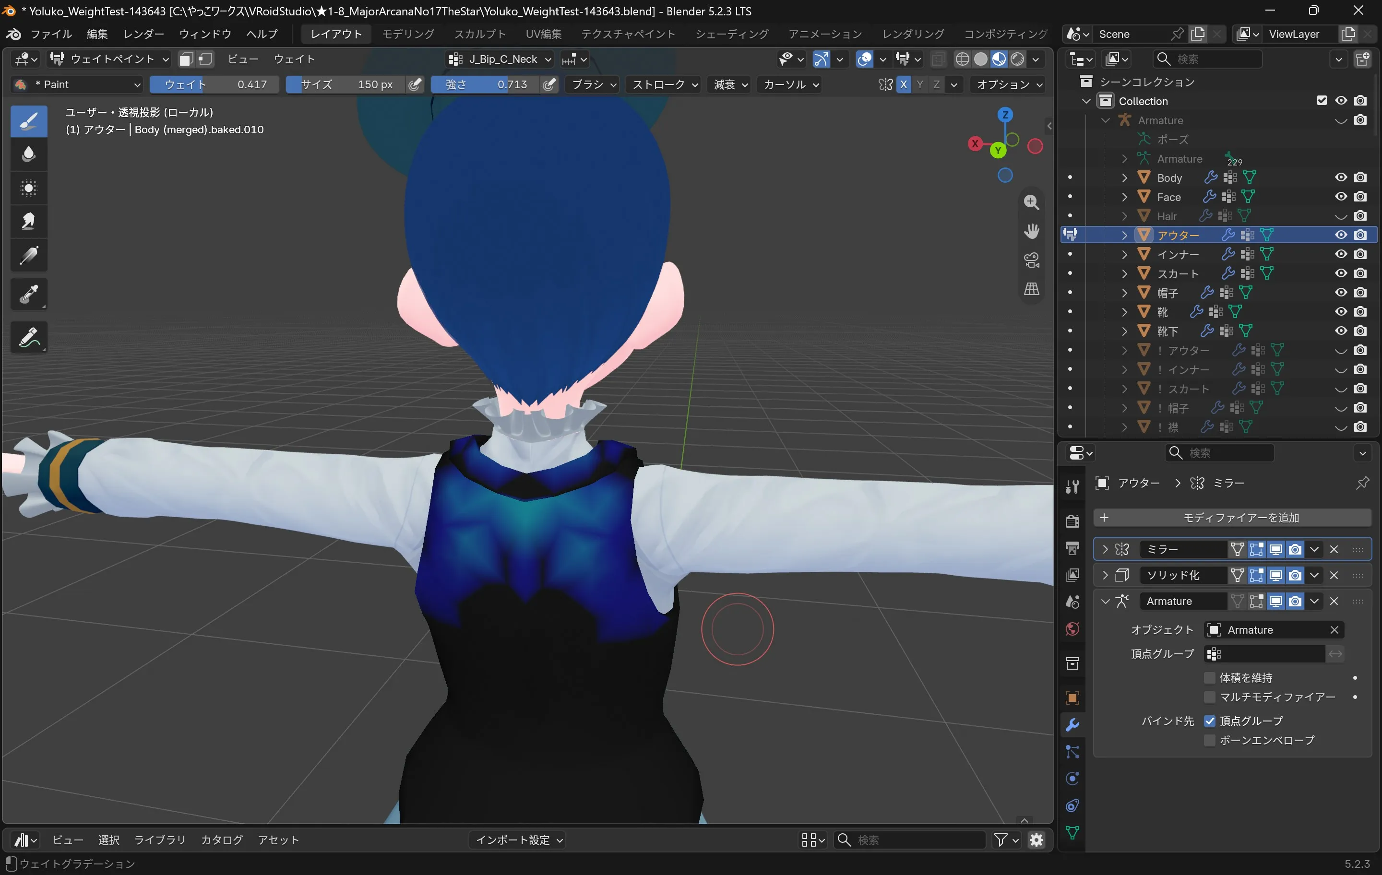
Task: Collapse the Armature modifier panel
Action: [1105, 601]
